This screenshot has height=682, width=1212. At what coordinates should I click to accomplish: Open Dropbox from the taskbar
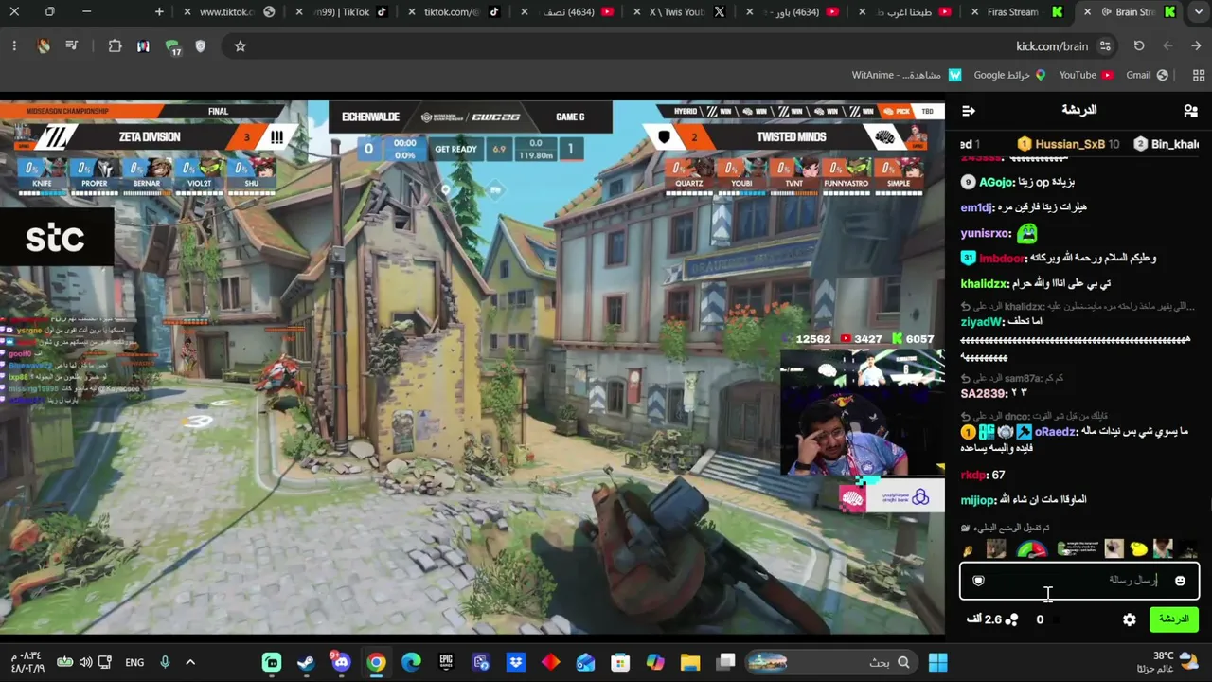(x=516, y=662)
